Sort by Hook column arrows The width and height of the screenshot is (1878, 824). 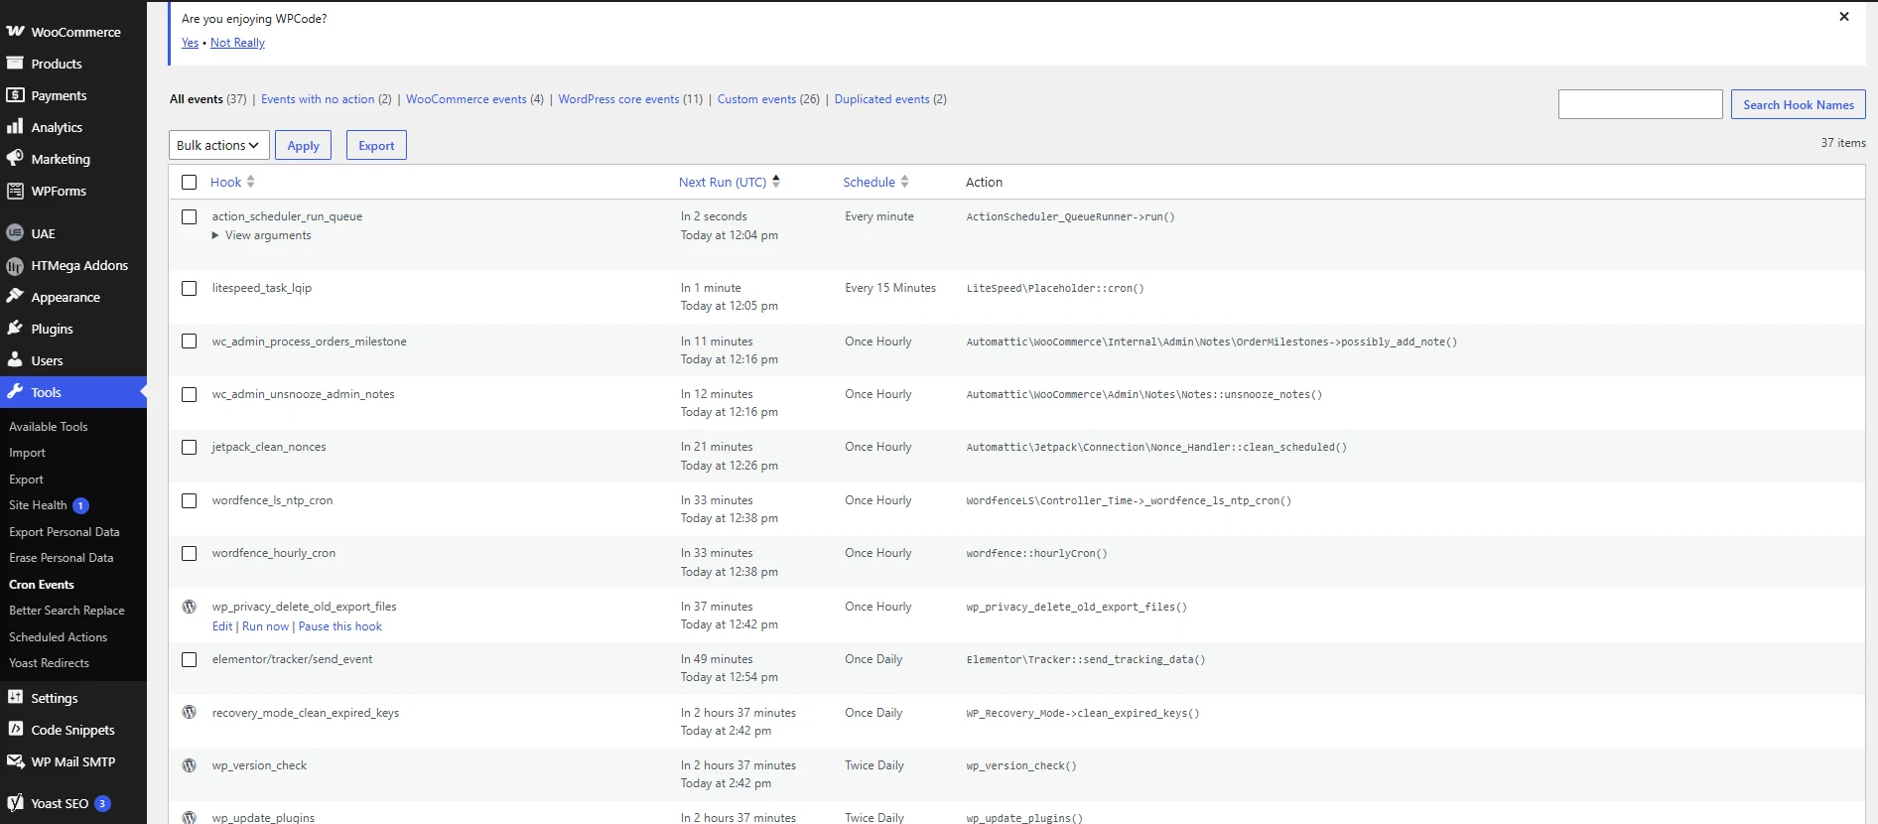pyautogui.click(x=250, y=182)
